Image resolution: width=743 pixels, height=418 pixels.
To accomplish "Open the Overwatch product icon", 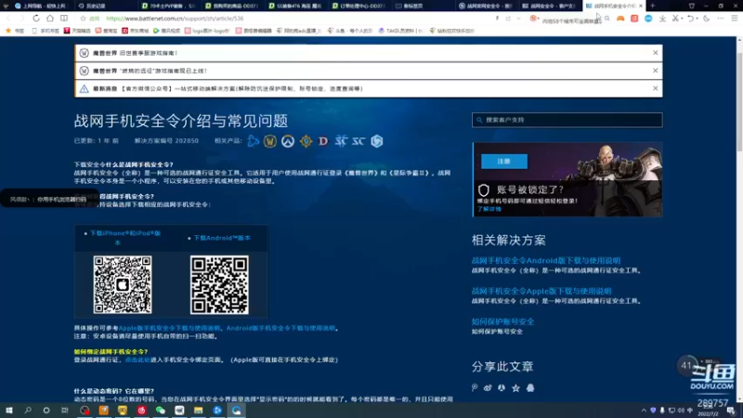I will 288,141.
